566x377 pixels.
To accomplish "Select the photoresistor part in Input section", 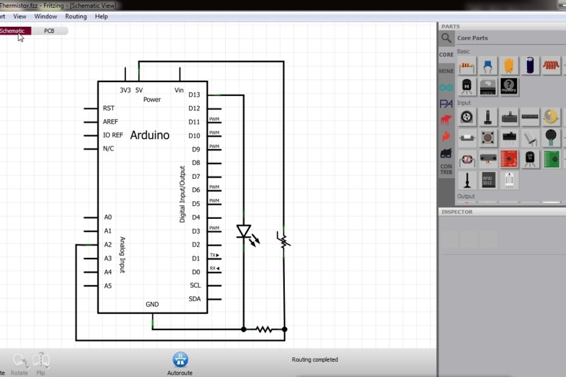I will [x=551, y=138].
